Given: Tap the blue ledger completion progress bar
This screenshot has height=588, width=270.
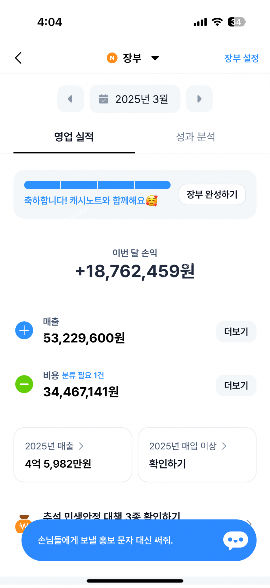Looking at the screenshot, I should click(97, 185).
